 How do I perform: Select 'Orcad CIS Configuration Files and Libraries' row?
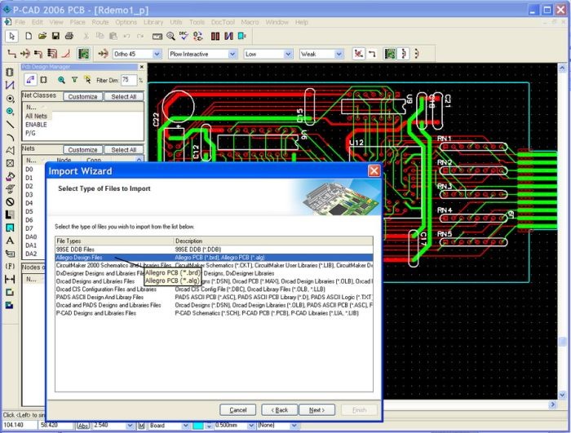[214, 289]
